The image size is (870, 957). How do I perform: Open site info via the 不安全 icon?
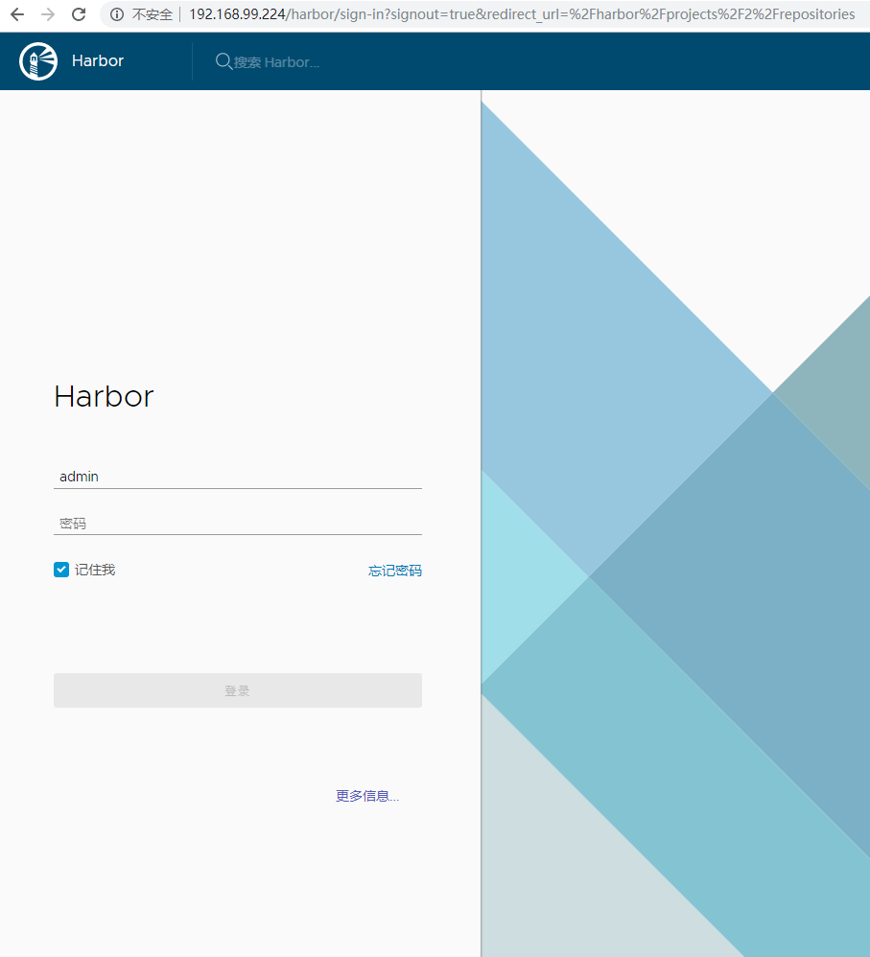117,14
